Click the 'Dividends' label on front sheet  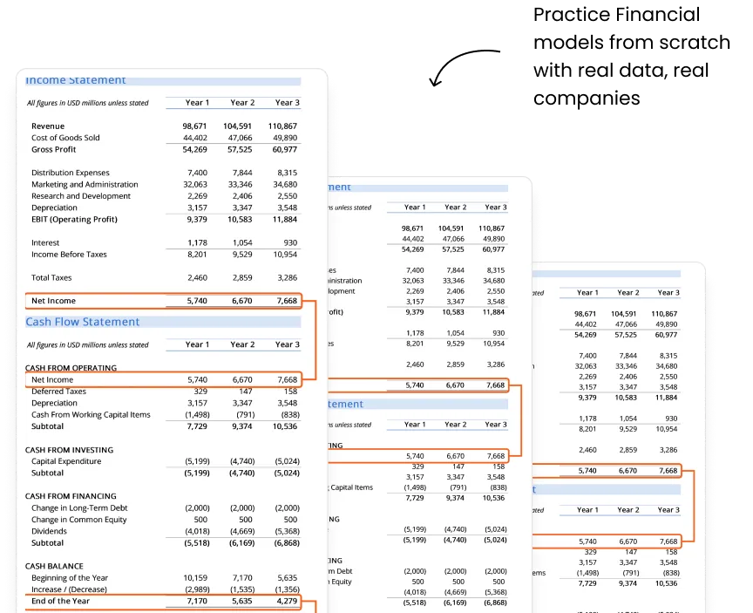(49, 531)
